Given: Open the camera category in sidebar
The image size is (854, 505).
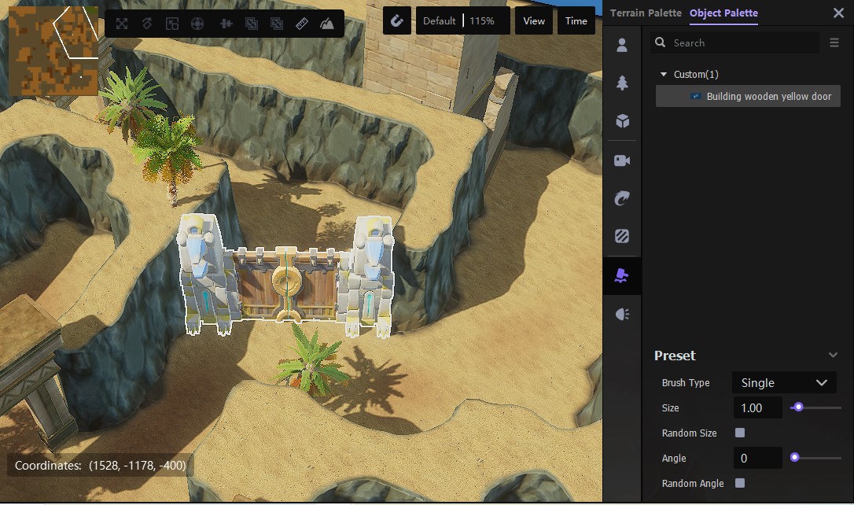Looking at the screenshot, I should pyautogui.click(x=622, y=160).
